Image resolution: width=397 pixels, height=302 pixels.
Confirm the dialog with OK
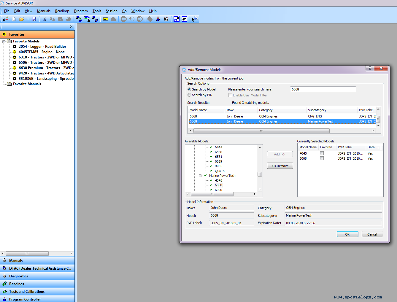(x=347, y=234)
